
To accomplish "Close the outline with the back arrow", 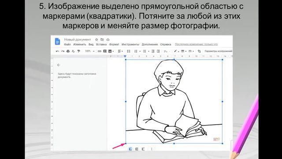I will click(x=59, y=65).
